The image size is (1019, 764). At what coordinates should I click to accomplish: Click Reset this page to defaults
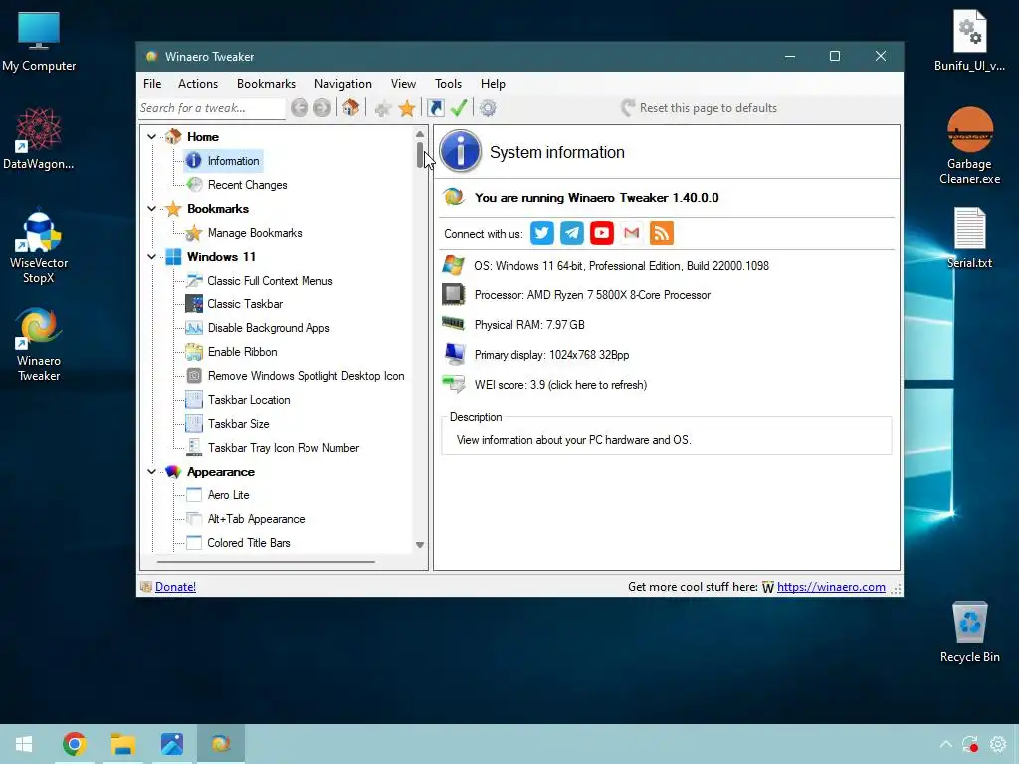(x=699, y=108)
